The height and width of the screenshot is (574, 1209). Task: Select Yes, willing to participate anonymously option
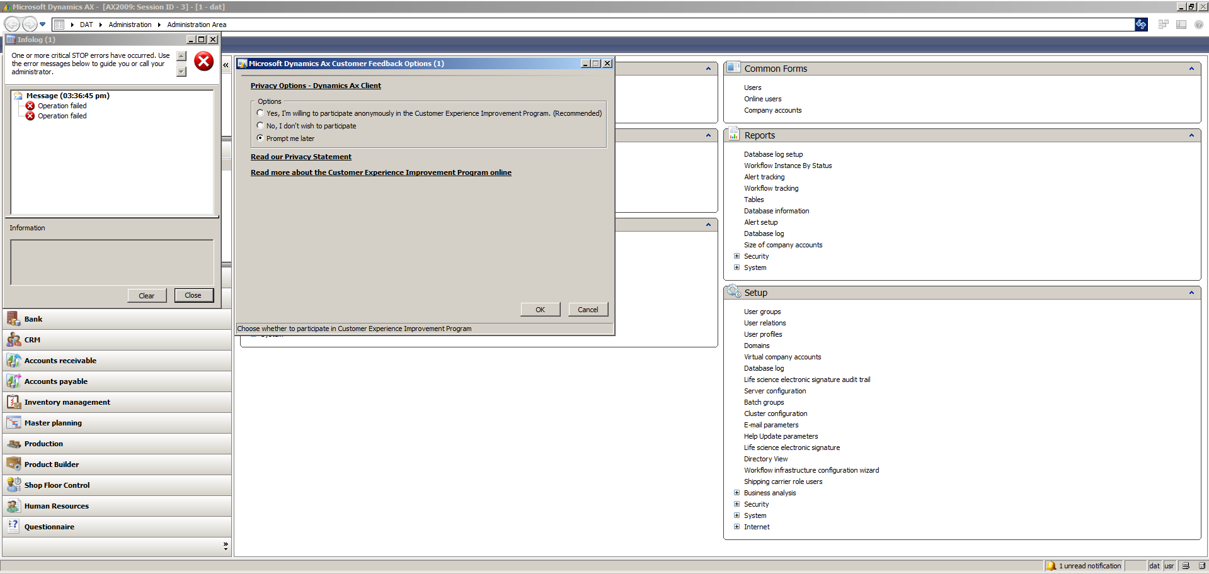(260, 113)
